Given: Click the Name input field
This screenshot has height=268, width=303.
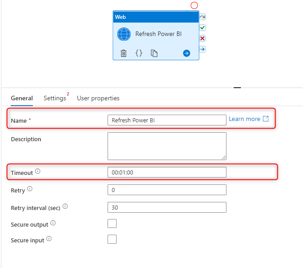Looking at the screenshot, I should [167, 120].
